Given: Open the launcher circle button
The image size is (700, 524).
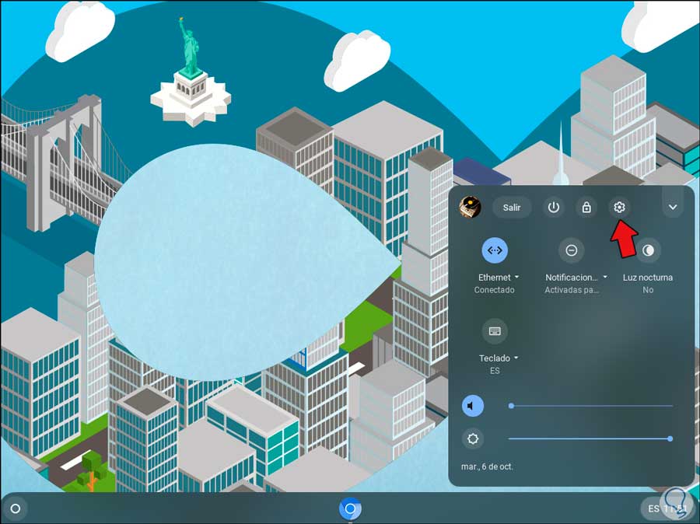Looking at the screenshot, I should click(16, 508).
